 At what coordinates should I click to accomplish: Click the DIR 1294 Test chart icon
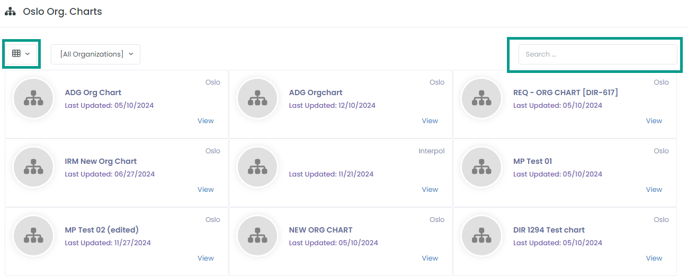481,236
